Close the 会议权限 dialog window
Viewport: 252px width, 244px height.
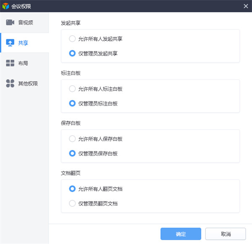click(x=246, y=5)
